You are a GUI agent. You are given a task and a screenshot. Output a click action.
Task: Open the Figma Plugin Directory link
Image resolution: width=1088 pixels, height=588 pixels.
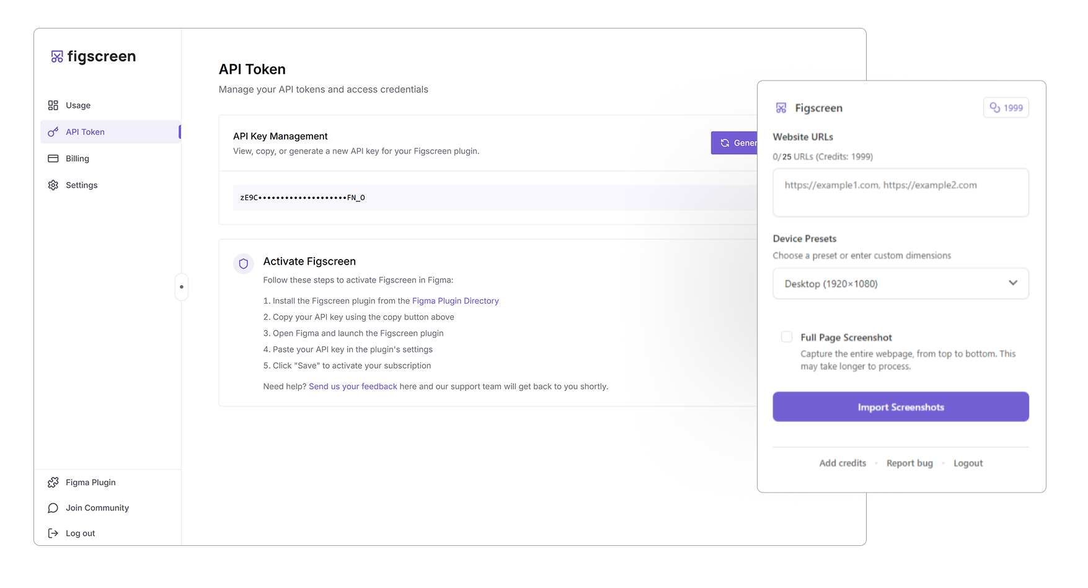tap(456, 301)
